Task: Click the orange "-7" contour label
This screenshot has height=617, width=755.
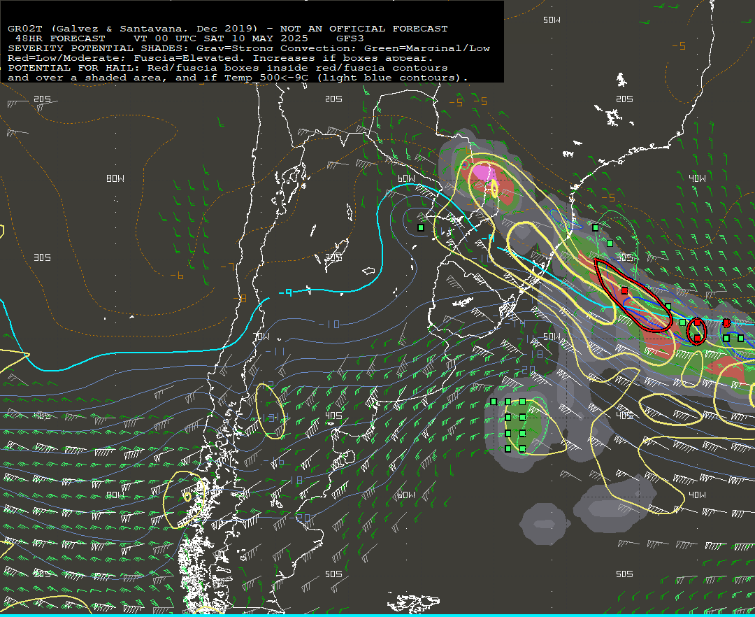Action: click(227, 267)
